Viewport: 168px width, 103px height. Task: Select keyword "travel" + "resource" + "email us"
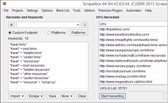coord(33,82)
